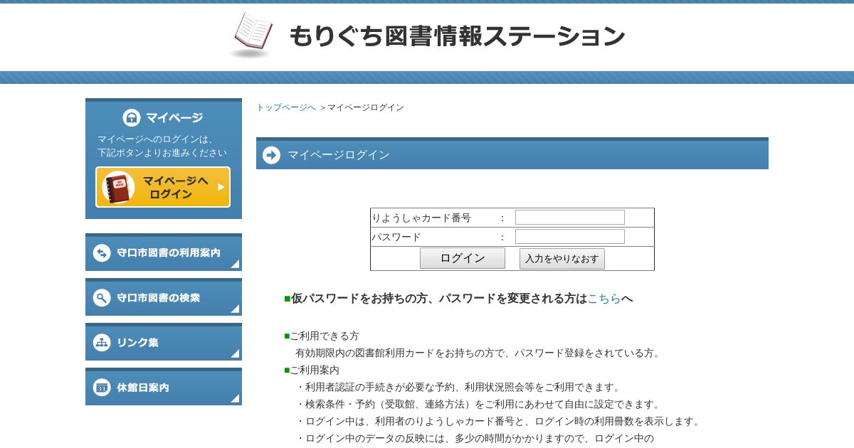Screen dimensions: 854x448
Task: Open リンク集 menu item
Action: [164, 342]
